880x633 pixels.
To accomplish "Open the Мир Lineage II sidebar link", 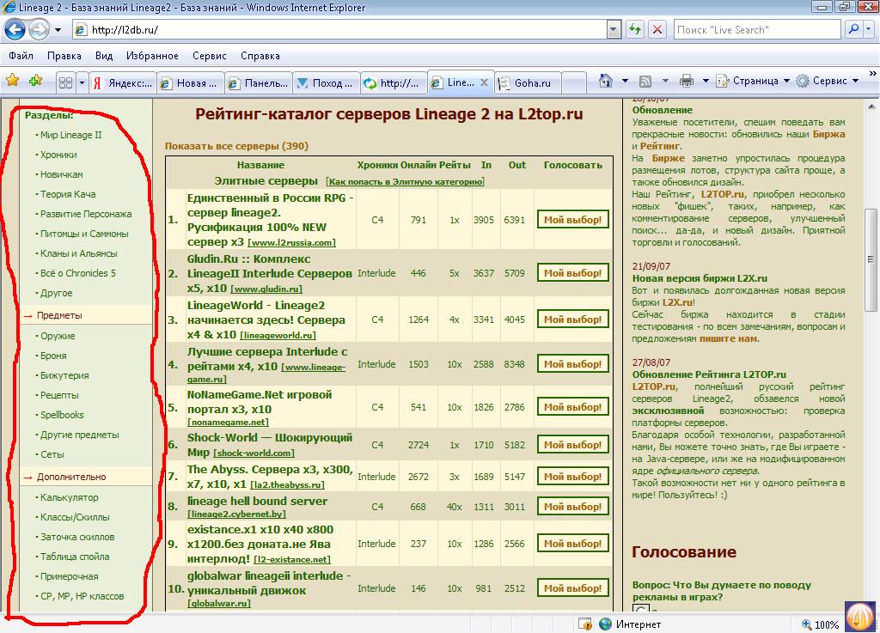I will tap(70, 135).
